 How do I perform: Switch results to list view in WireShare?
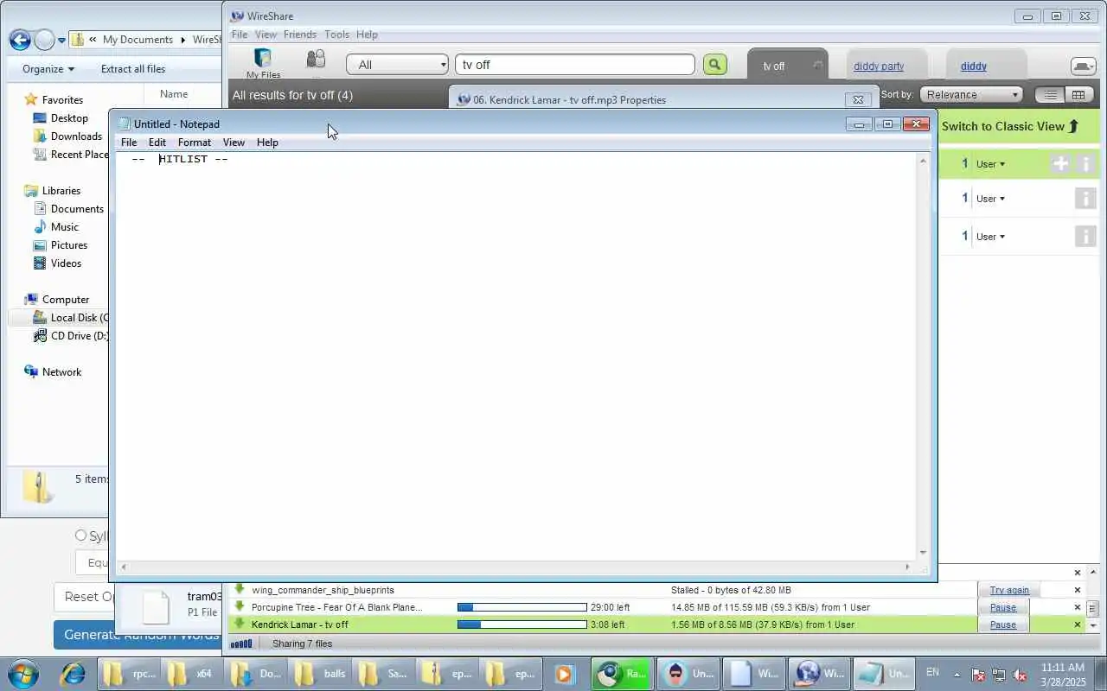click(x=1050, y=95)
